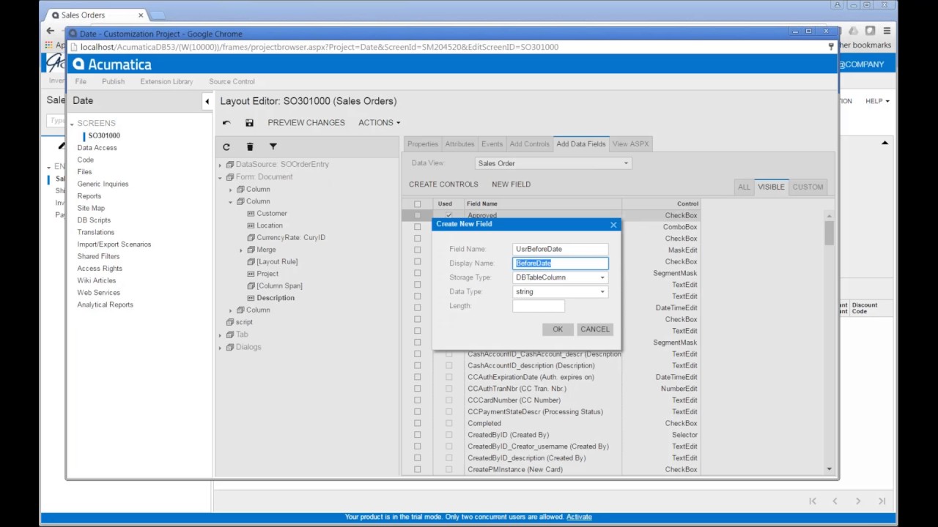The image size is (938, 527).
Task: Expand the Dialogs node in the tree
Action: [220, 347]
